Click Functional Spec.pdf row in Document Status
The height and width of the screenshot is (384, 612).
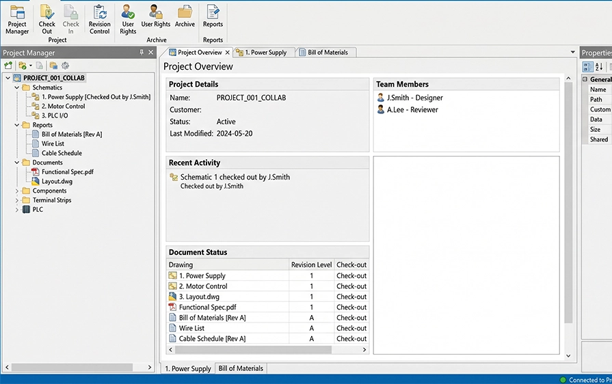click(267, 307)
